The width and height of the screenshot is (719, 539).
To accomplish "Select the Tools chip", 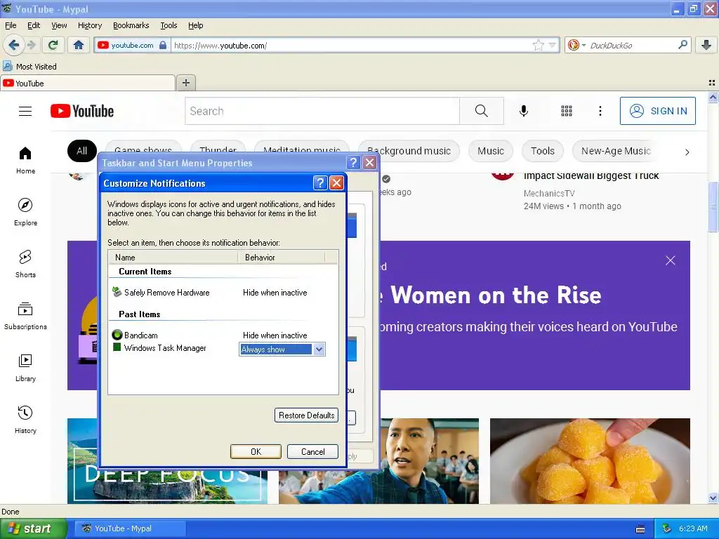I will tap(543, 151).
